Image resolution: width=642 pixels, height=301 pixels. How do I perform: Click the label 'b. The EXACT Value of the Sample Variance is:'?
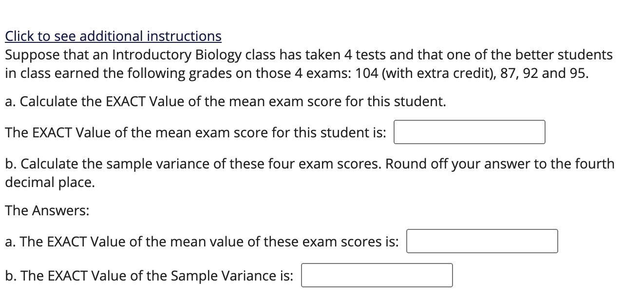(x=149, y=276)
